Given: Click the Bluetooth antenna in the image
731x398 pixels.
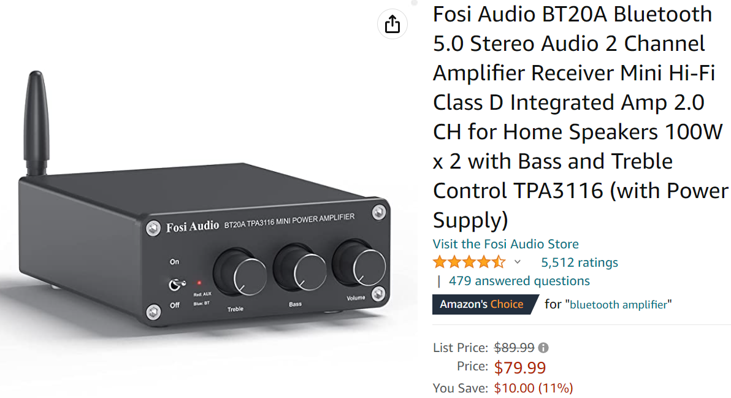Looking at the screenshot, I should coord(36,123).
